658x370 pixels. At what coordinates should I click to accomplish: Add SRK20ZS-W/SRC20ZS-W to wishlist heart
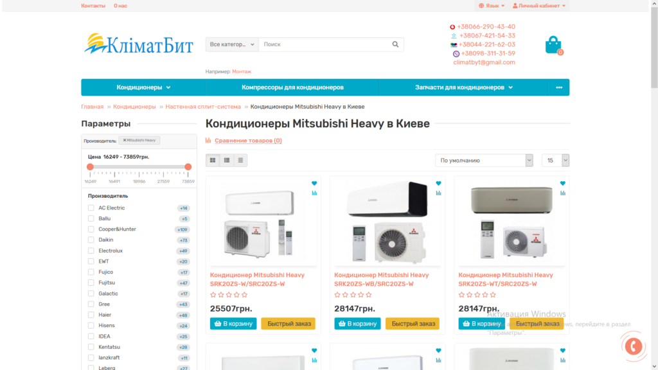point(314,183)
